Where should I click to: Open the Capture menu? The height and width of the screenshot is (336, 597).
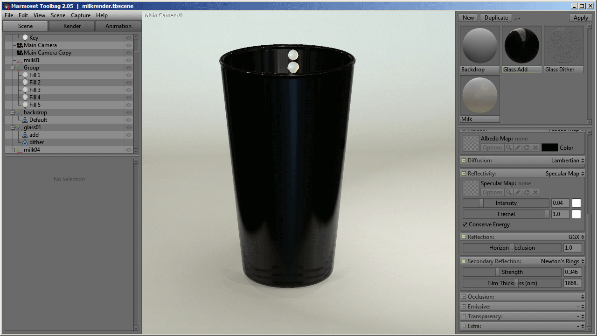coord(80,15)
